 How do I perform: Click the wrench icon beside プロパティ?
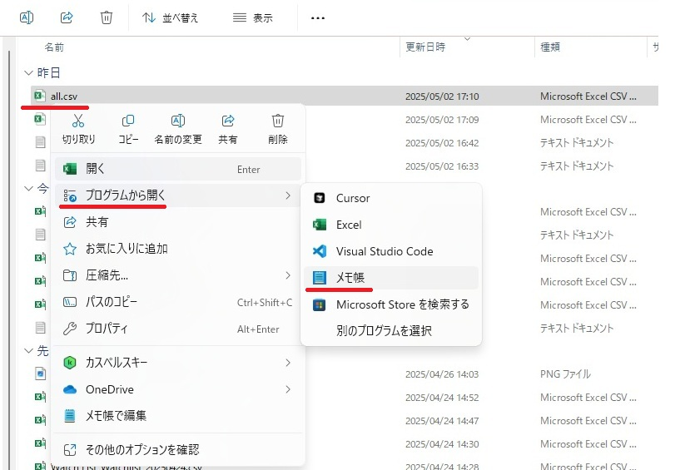[x=70, y=329]
